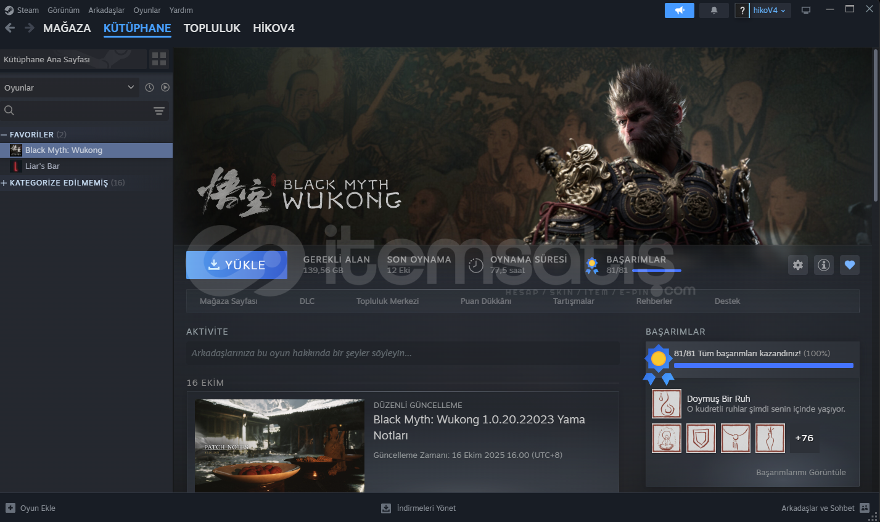This screenshot has width=880, height=522.
Task: Toggle favorite heart for Black Myth: Wukong
Action: tap(850, 265)
